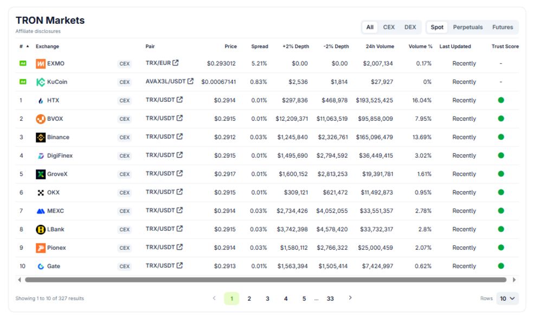Click the Pionex exchange logo icon

[x=41, y=248]
